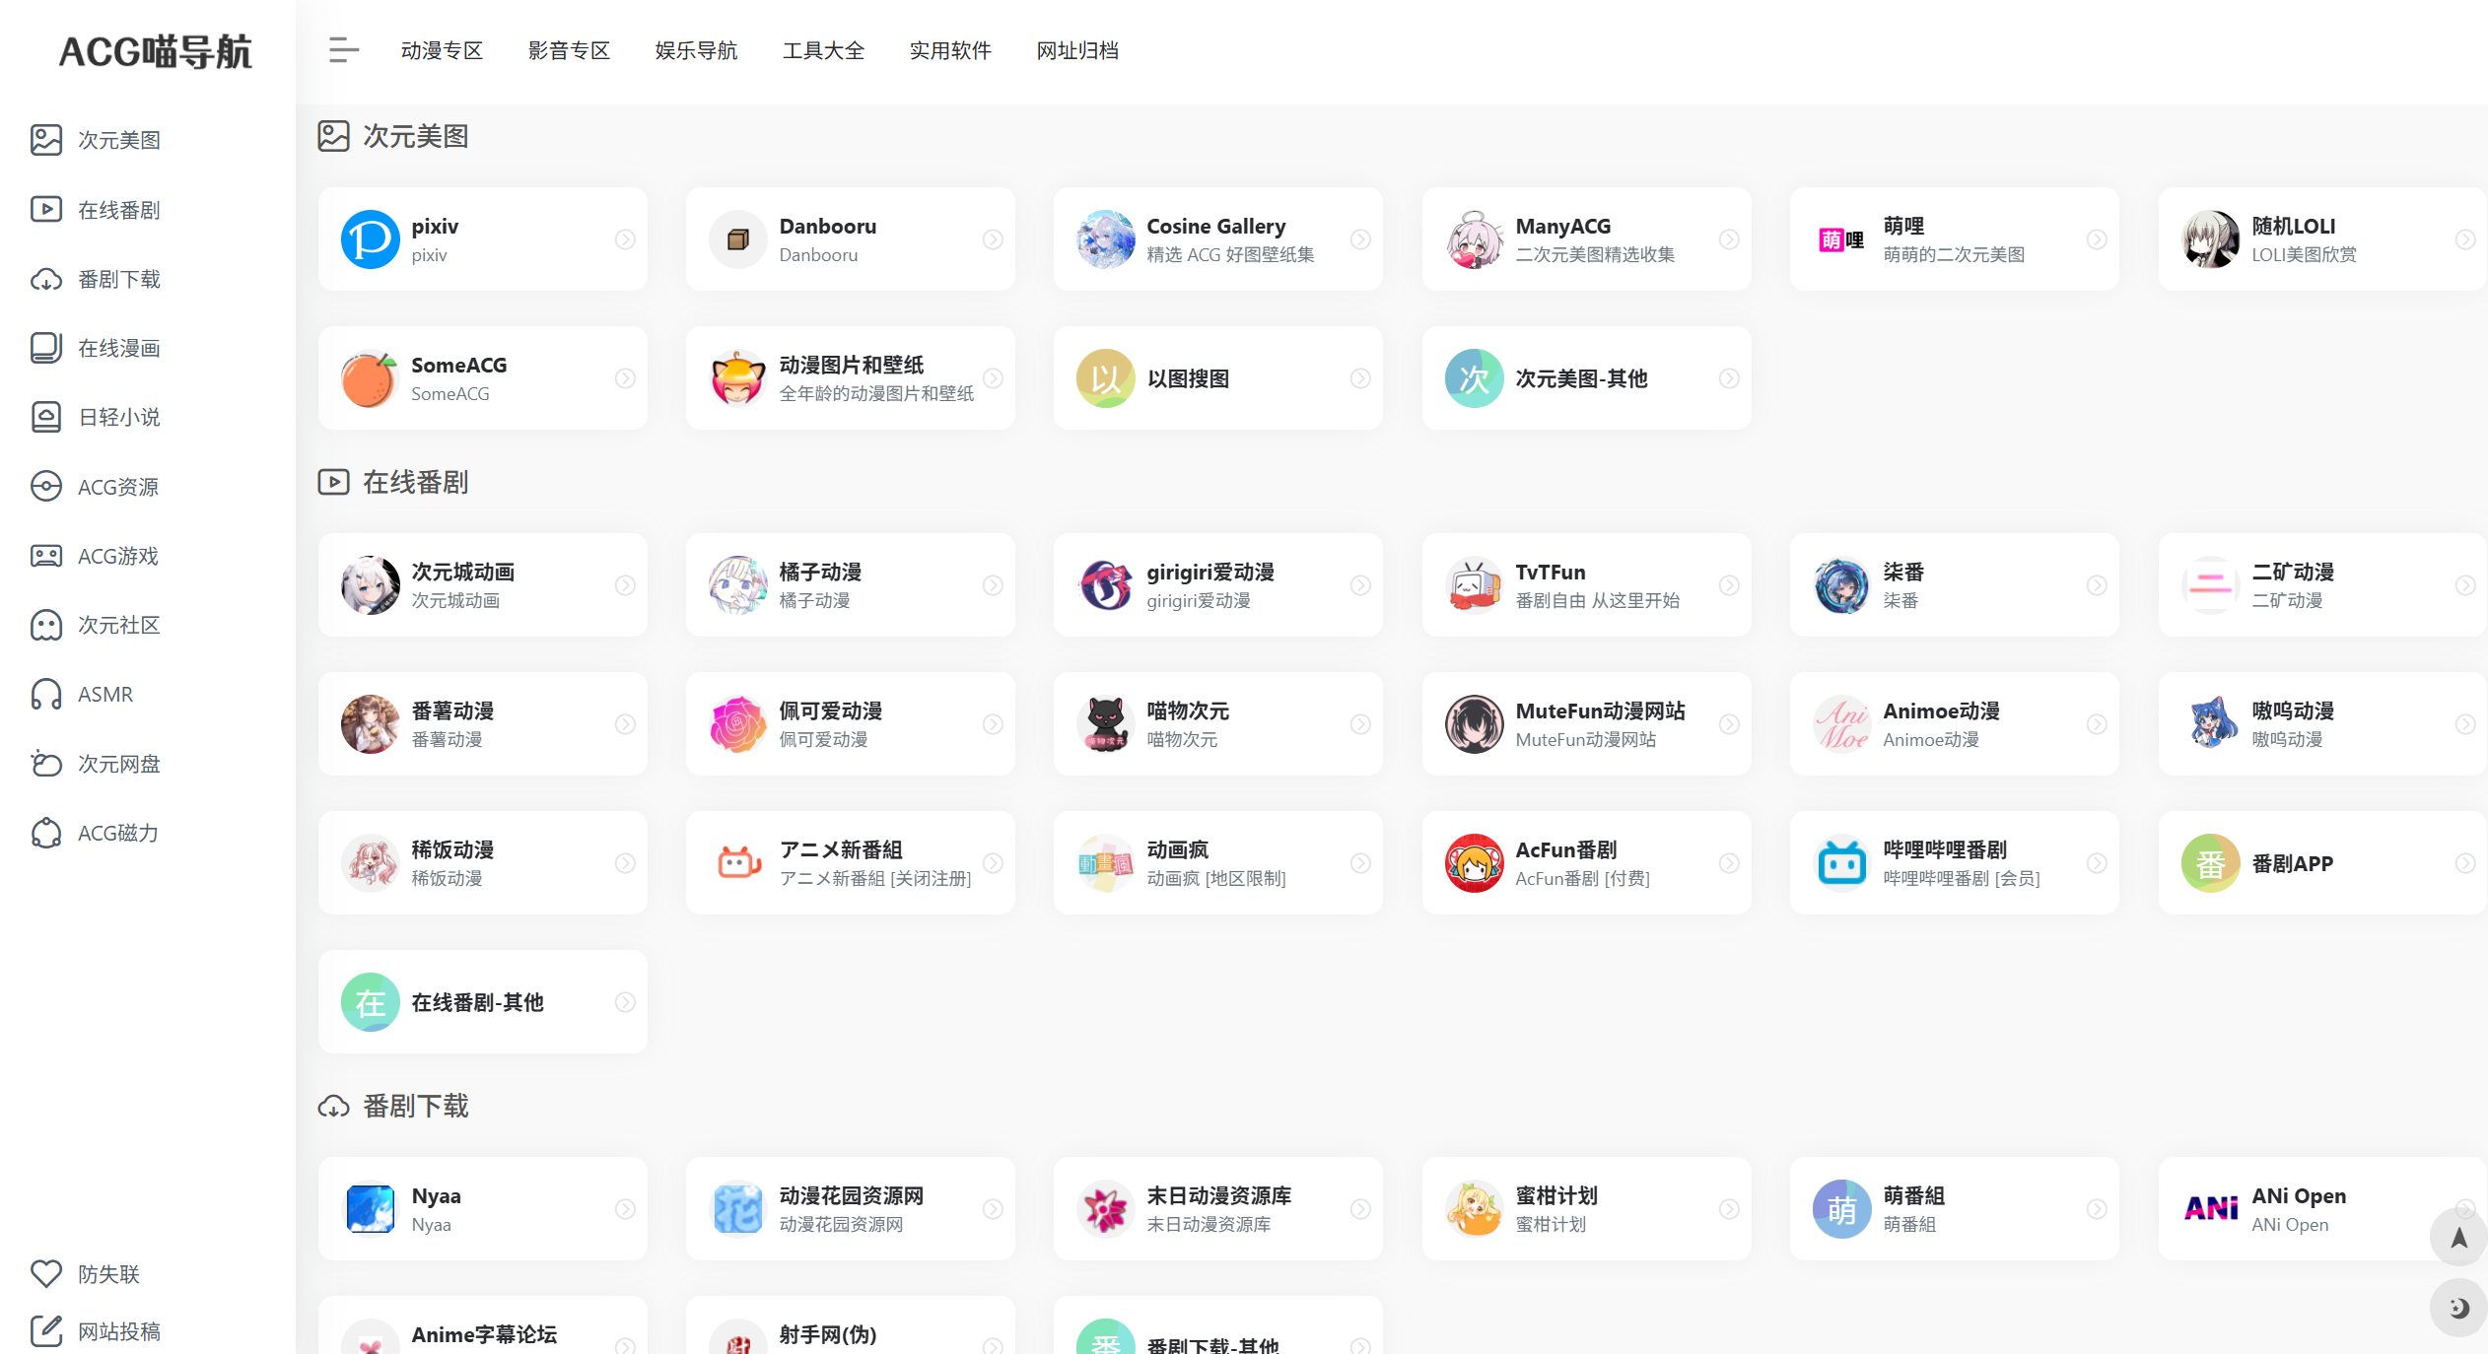
Task: Open the 网址归档 top menu
Action: click(x=1077, y=50)
